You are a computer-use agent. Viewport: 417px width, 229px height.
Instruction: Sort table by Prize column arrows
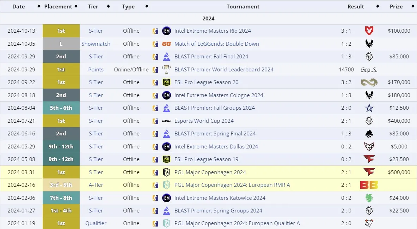(413, 6)
